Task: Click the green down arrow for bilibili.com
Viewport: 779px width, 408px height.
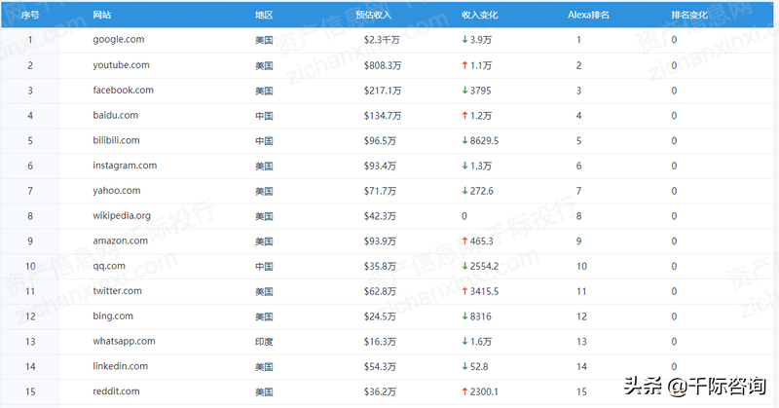Action: 464,140
